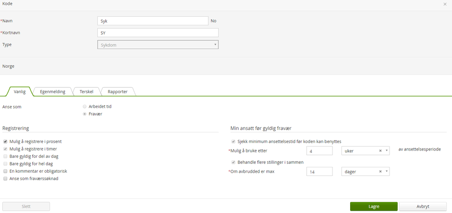This screenshot has width=452, height=213.
Task: Clear the 'dager' unit selection
Action: [380, 171]
